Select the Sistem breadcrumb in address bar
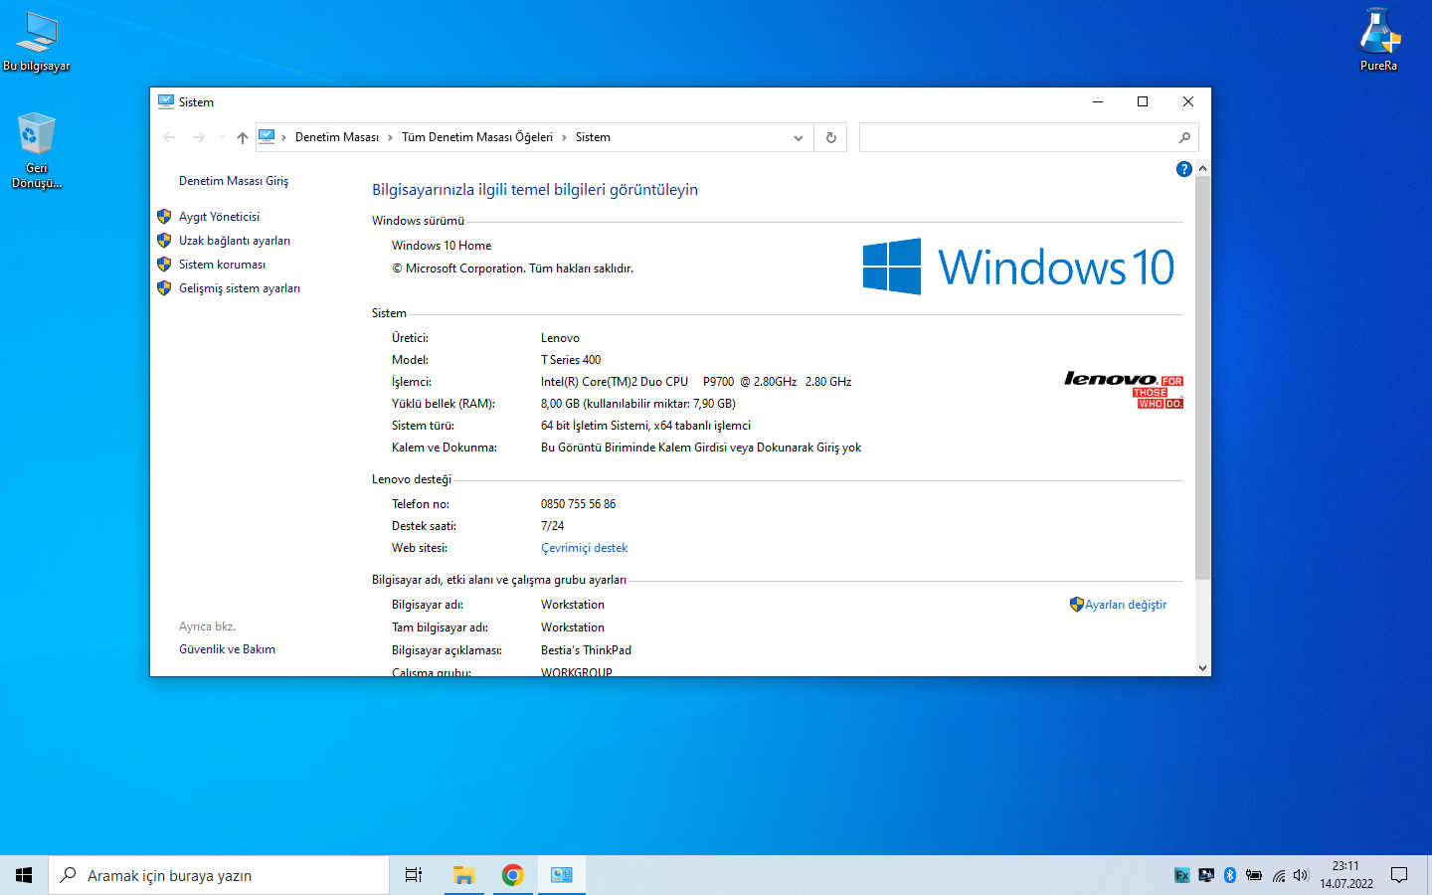The image size is (1432, 895). (x=593, y=137)
